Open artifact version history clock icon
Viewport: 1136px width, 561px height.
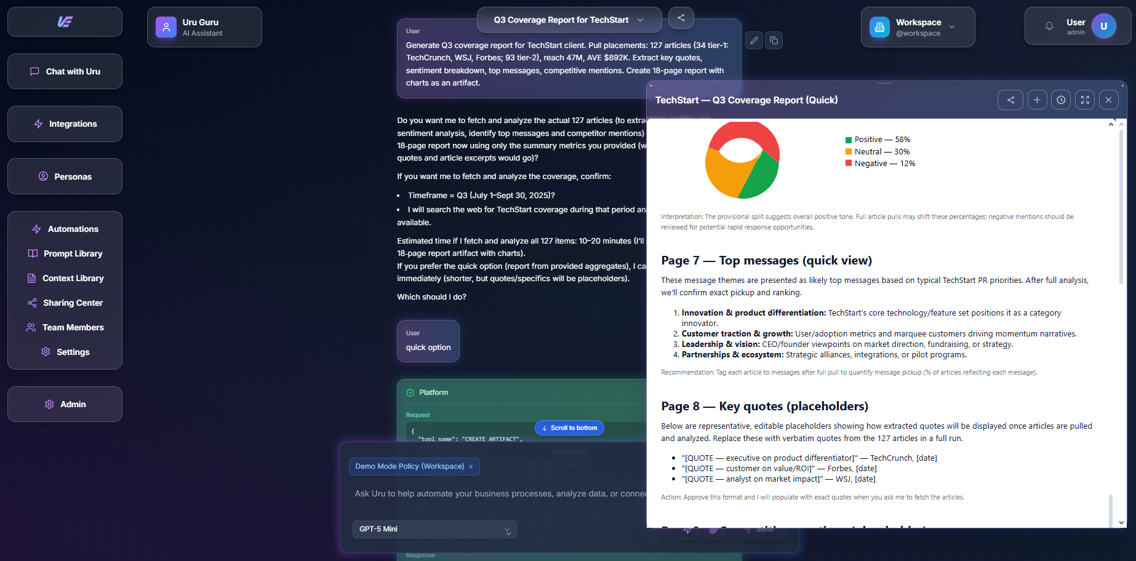click(x=1061, y=100)
